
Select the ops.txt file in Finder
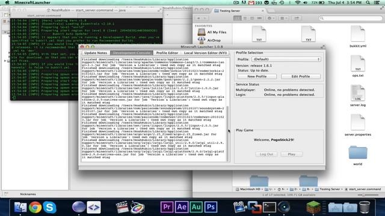click(358, 66)
